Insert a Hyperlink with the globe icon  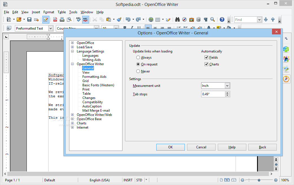pyautogui.click(x=151, y=19)
